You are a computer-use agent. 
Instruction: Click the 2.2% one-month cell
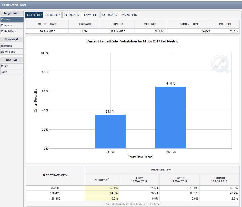coord(219,199)
